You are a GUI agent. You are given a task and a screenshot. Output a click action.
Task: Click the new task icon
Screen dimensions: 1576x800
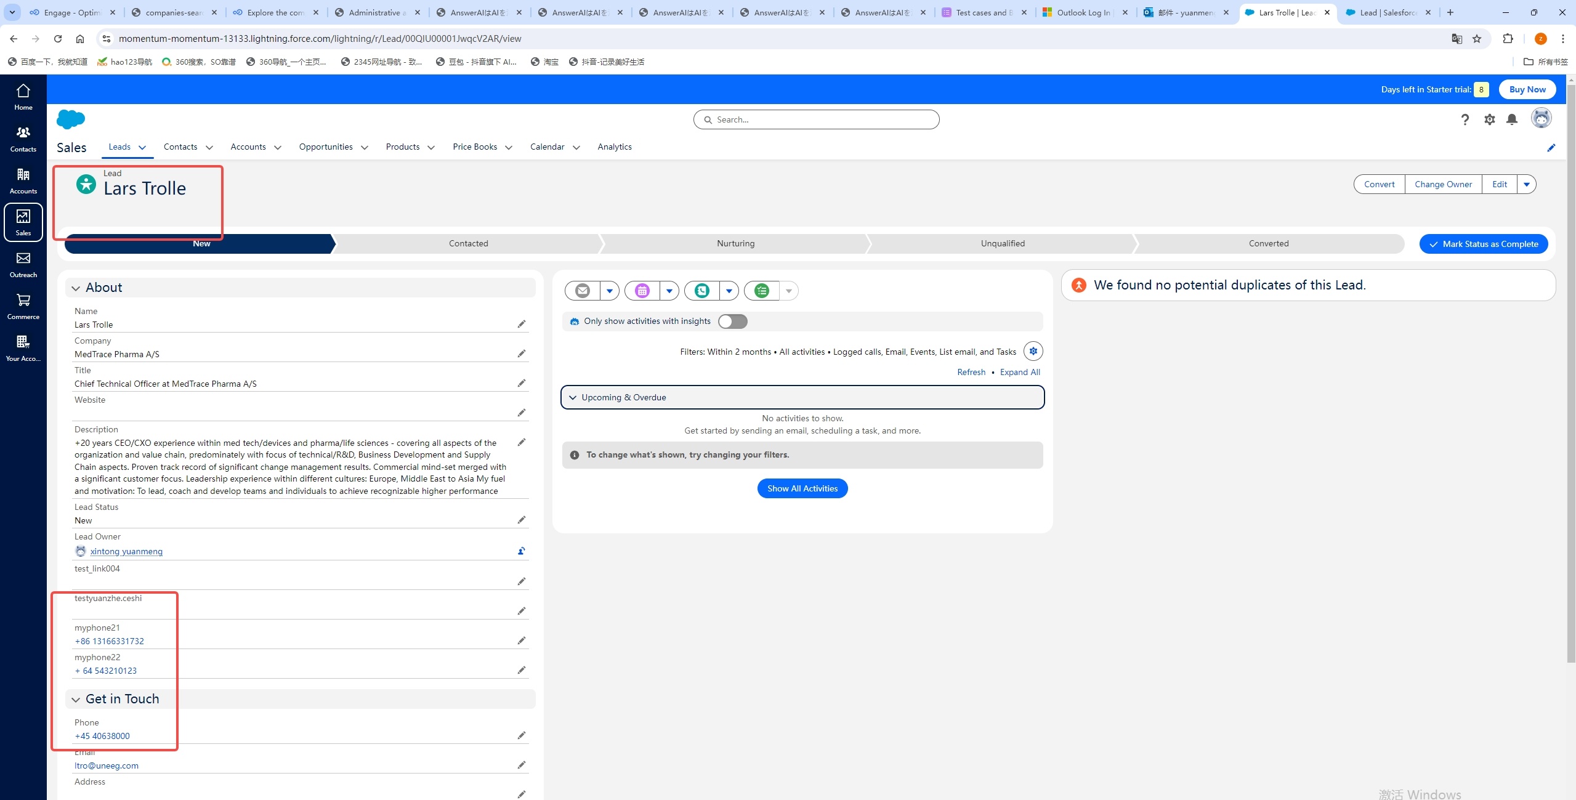(x=762, y=291)
